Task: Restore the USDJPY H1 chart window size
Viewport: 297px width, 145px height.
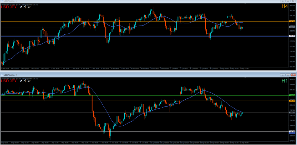Action: (287, 75)
